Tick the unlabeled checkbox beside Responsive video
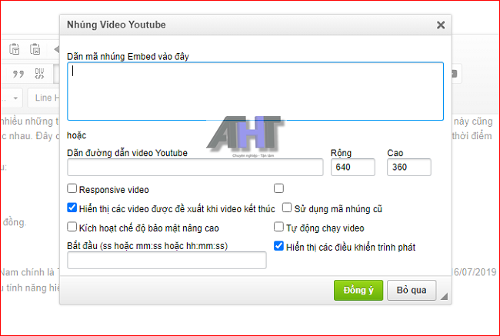This screenshot has height=336, width=500. click(278, 188)
